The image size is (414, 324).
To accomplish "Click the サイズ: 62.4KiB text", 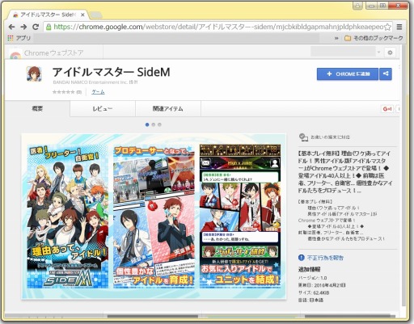I will point(314,292).
